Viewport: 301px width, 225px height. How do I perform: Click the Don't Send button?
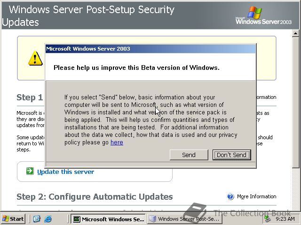(232, 155)
